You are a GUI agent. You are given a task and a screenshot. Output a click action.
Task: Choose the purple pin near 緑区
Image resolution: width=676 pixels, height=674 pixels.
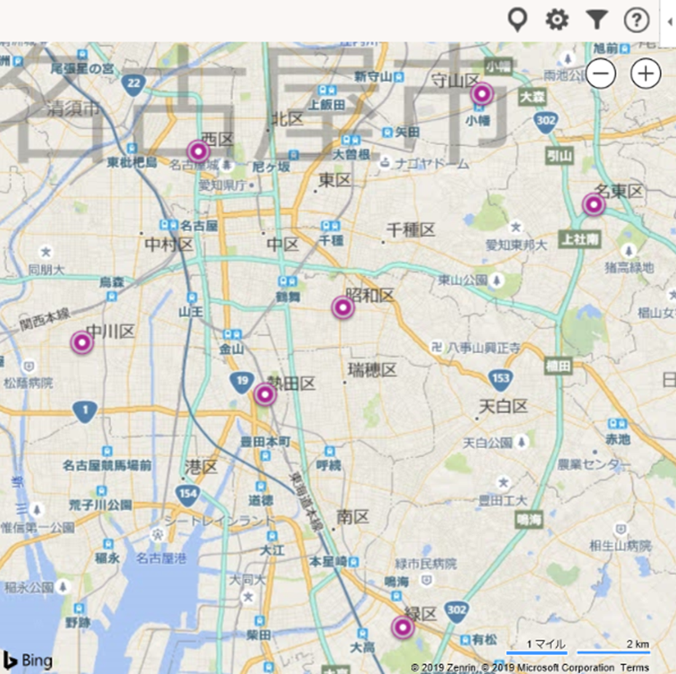coord(402,627)
